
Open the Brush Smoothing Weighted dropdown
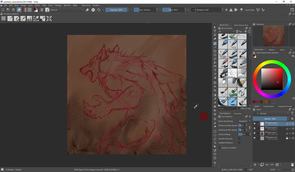(x=244, y=121)
